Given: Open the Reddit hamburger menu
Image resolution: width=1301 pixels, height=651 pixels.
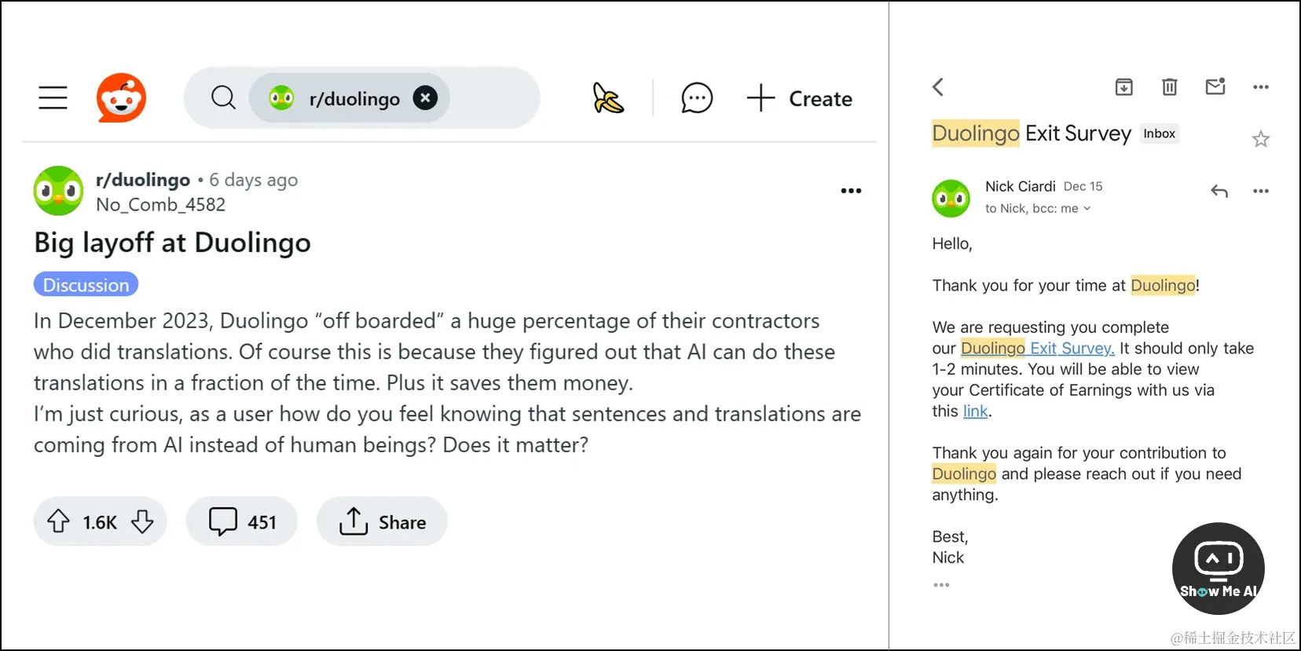Looking at the screenshot, I should pos(53,97).
